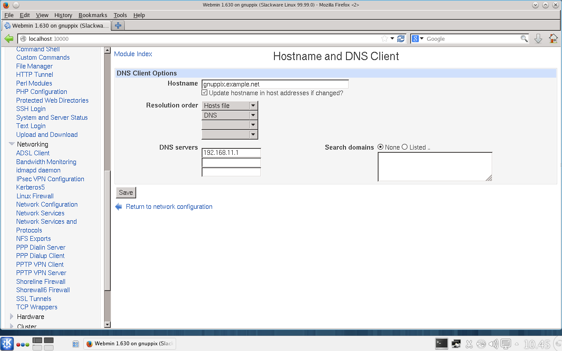562x351 pixels.
Task: Open the KDE activities three-dot icon
Action: click(x=23, y=344)
